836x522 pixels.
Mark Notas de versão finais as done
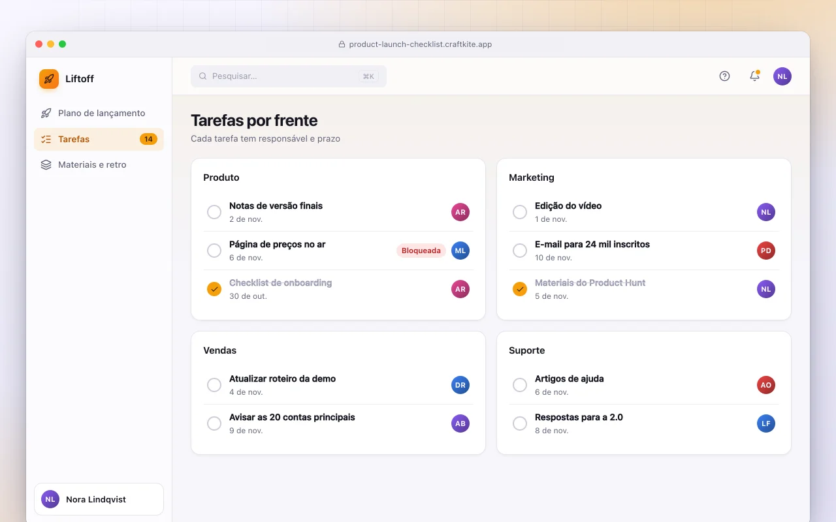point(214,212)
